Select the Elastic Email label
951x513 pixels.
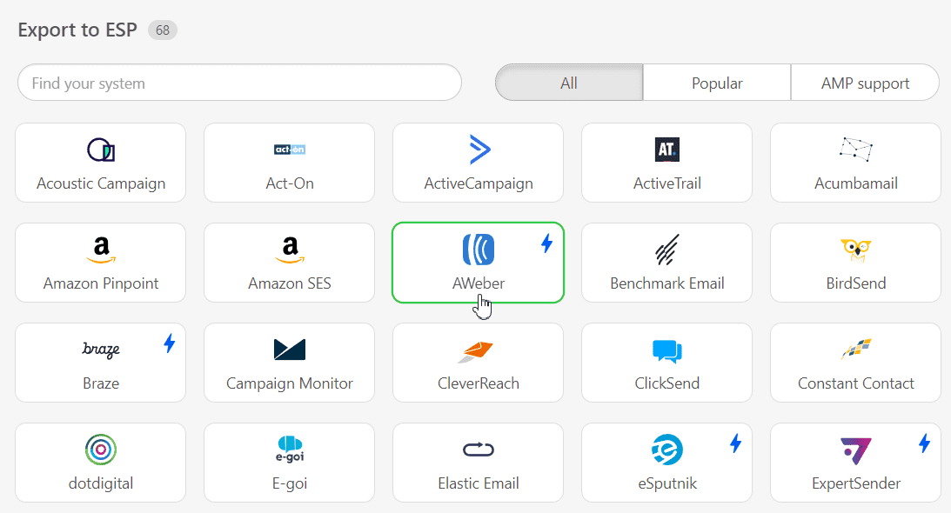coord(479,483)
